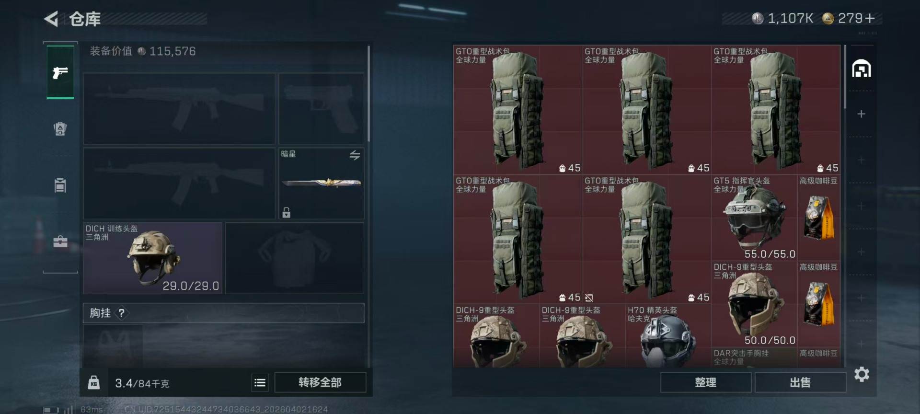The image size is (920, 414).
Task: Select the main warehouse storage icon
Action: (x=861, y=69)
